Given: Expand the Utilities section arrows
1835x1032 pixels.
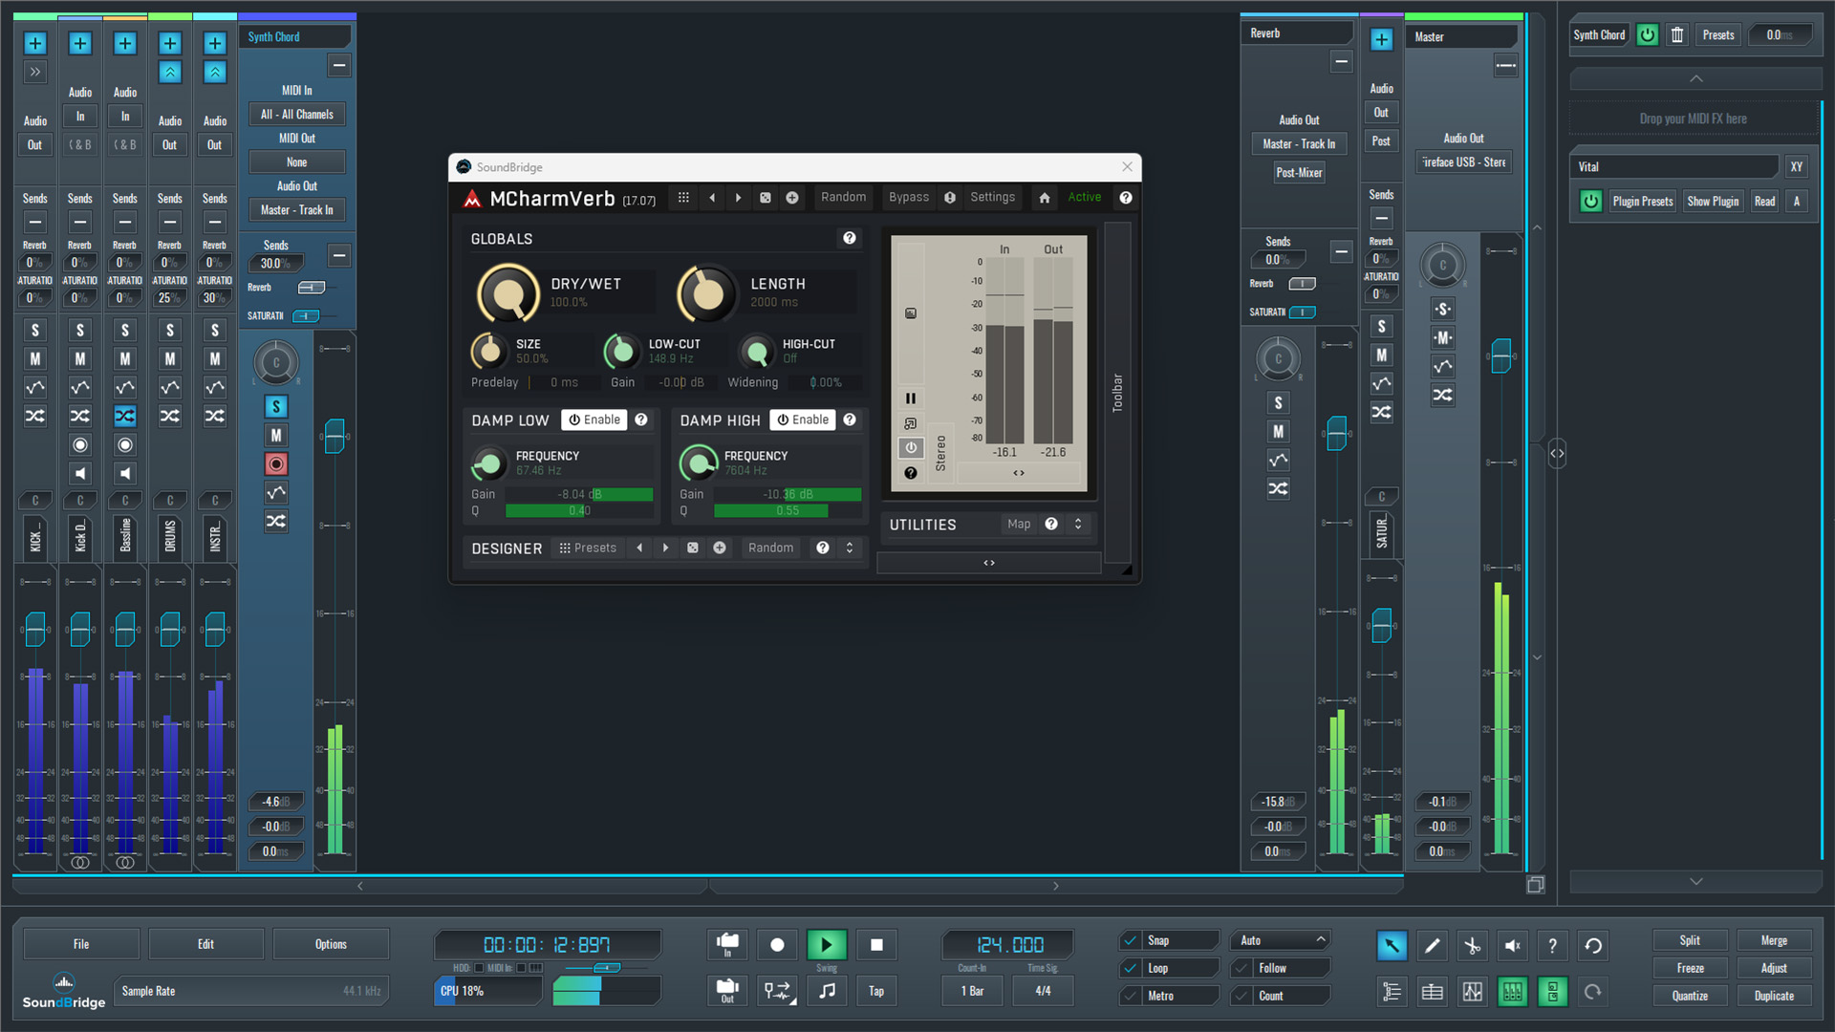Looking at the screenshot, I should [1078, 524].
